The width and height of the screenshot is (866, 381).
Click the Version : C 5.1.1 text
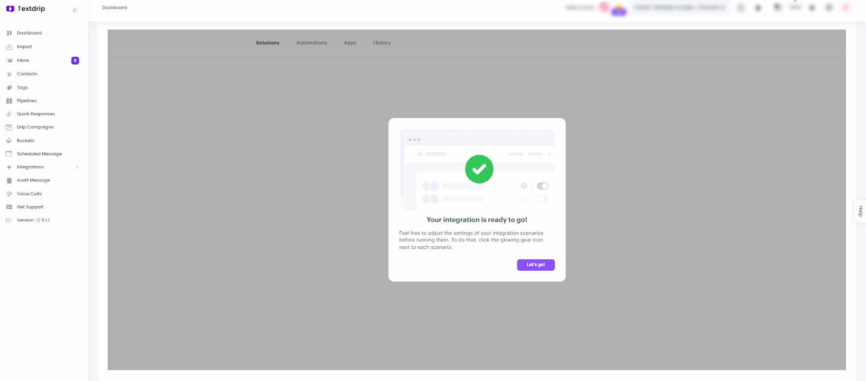(x=33, y=220)
